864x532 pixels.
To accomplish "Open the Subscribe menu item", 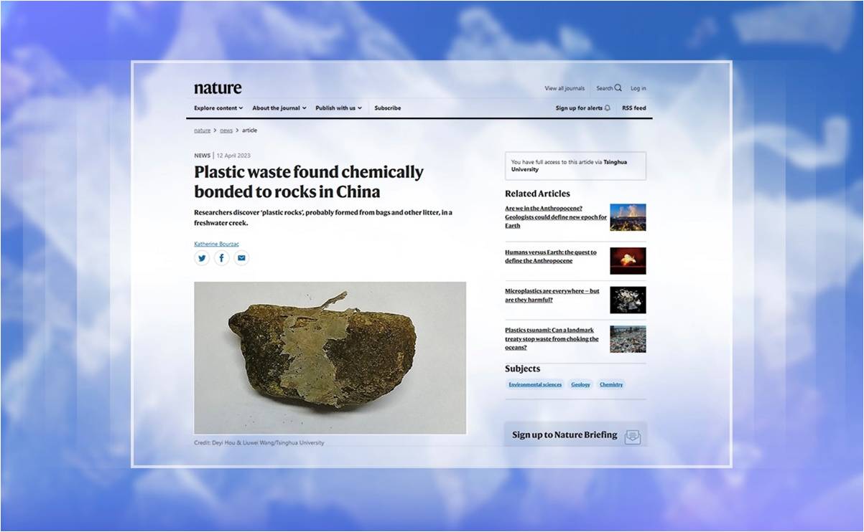I will click(x=388, y=108).
